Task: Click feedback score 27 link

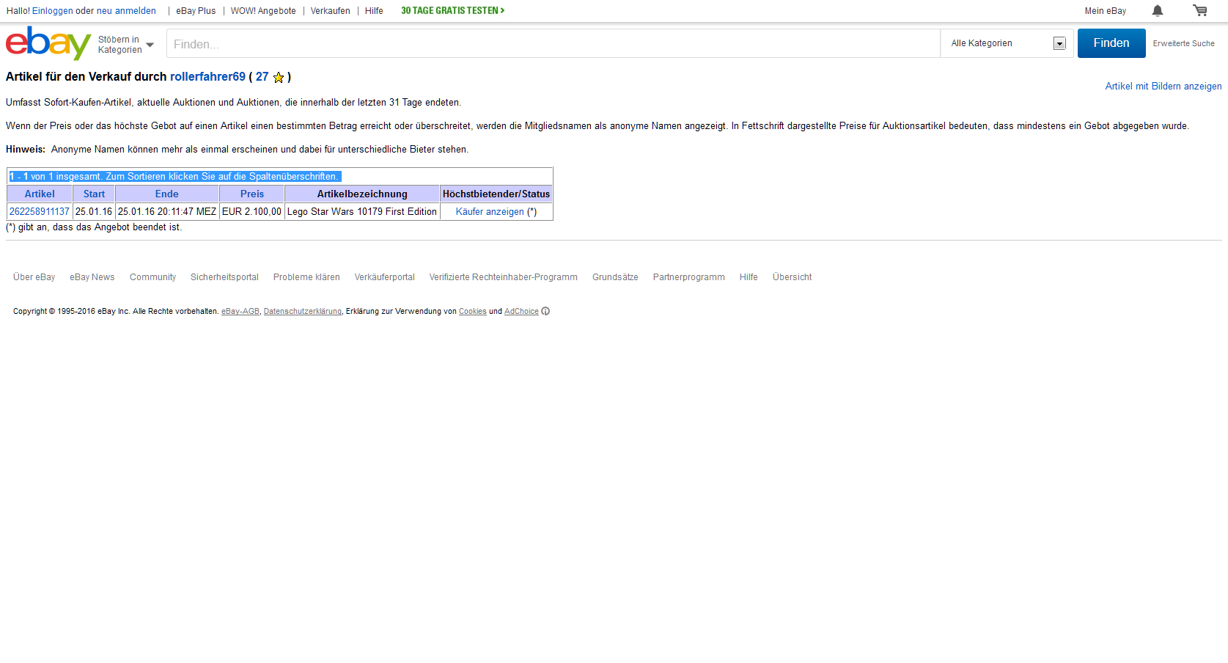Action: tap(262, 77)
